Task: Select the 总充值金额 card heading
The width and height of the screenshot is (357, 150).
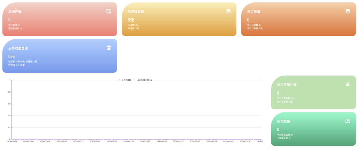Action: coord(136,11)
